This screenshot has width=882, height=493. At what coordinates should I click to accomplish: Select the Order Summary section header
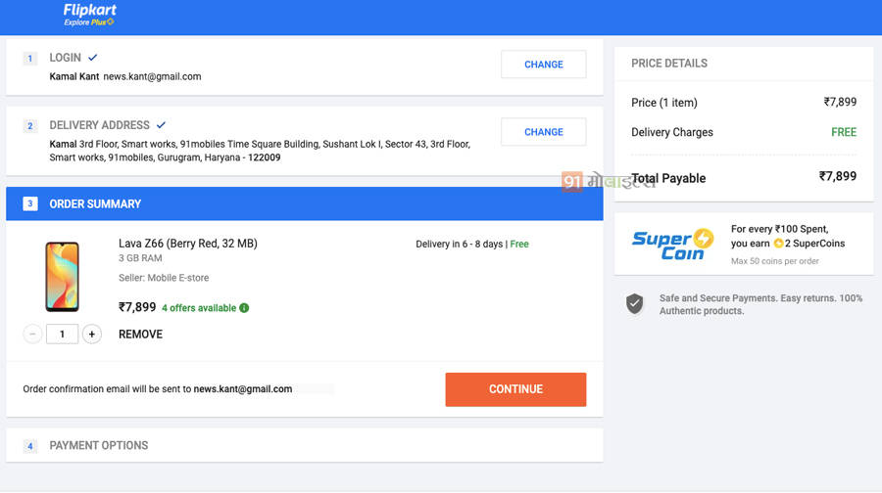(x=95, y=204)
